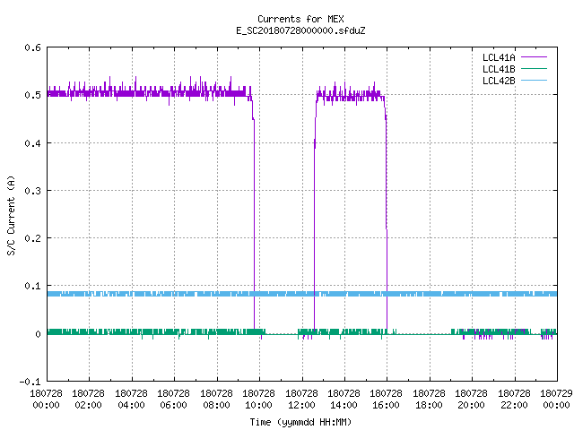Click the 10:00 x-axis time label
Image resolution: width=574 pixels, height=430 pixels.
259,405
